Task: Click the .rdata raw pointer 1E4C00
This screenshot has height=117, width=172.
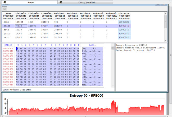Action: [x=58, y=26]
